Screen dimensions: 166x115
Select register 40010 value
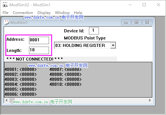tap(73, 84)
